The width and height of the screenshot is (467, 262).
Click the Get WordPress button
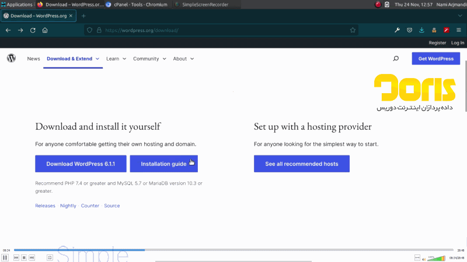436,59
